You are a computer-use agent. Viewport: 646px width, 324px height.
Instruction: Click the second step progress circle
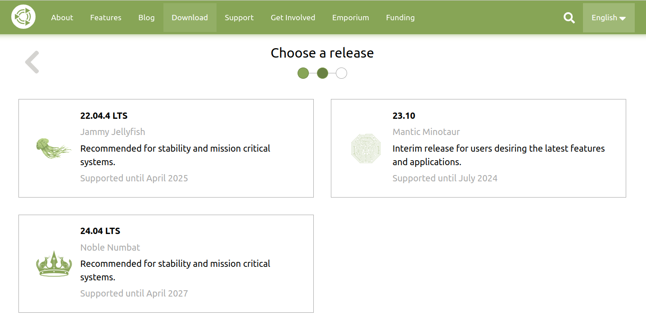click(x=322, y=73)
